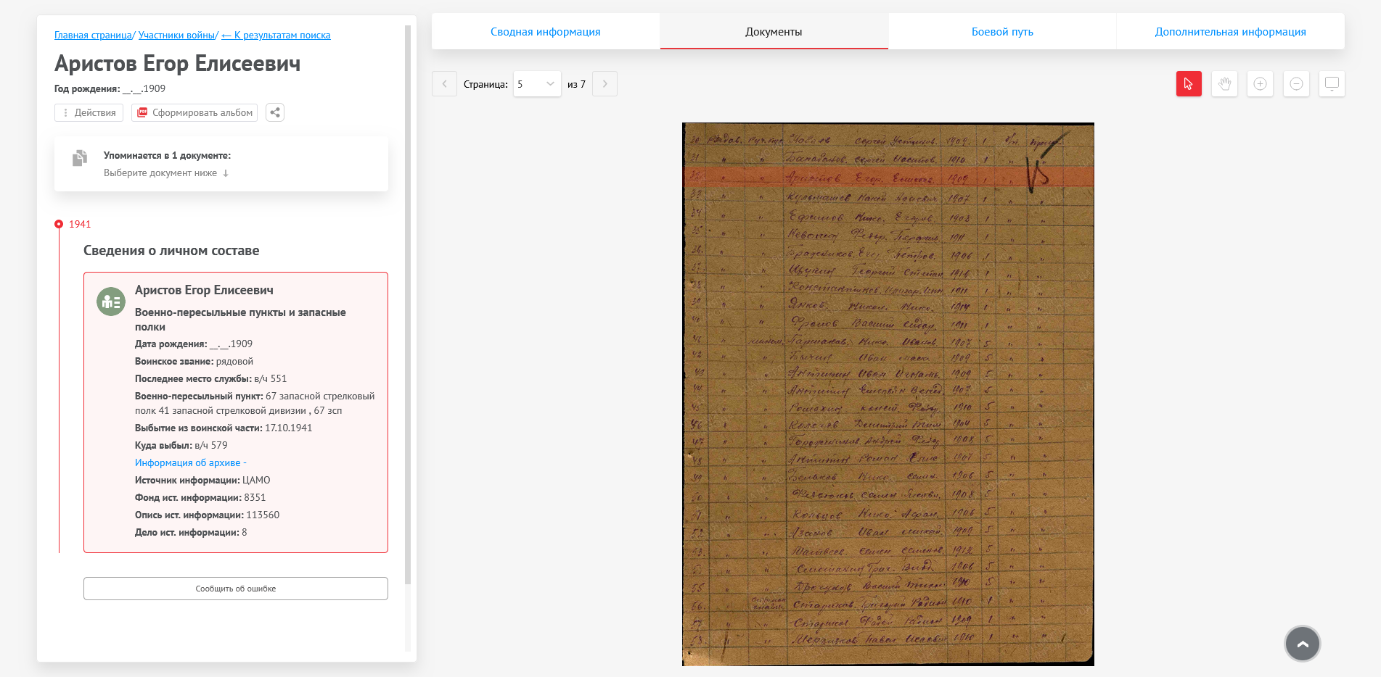Click the scanned document image

click(888, 394)
